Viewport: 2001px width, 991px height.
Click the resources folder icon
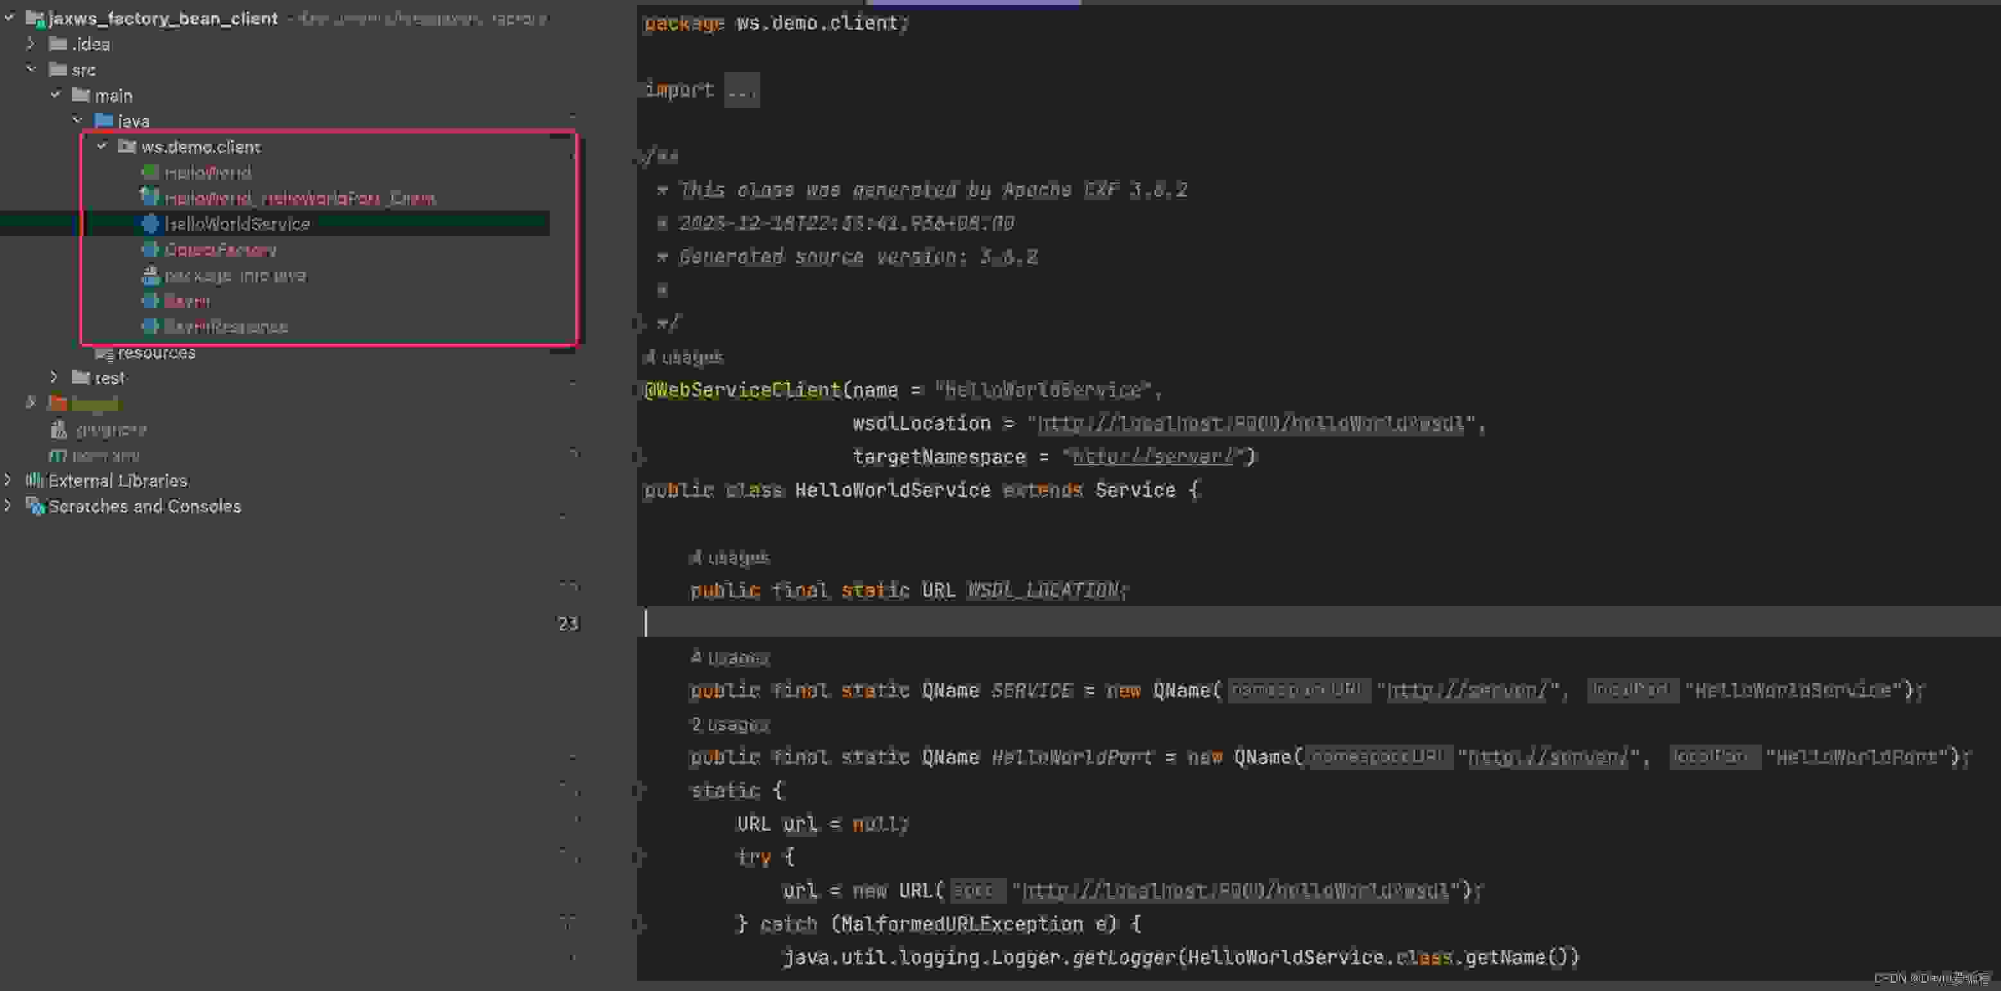(x=104, y=352)
